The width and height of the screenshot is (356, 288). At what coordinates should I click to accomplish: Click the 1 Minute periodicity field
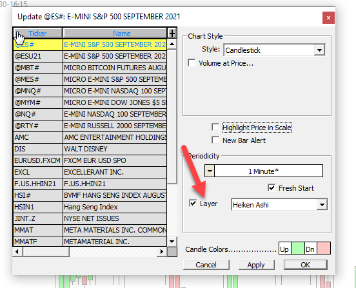coord(268,171)
